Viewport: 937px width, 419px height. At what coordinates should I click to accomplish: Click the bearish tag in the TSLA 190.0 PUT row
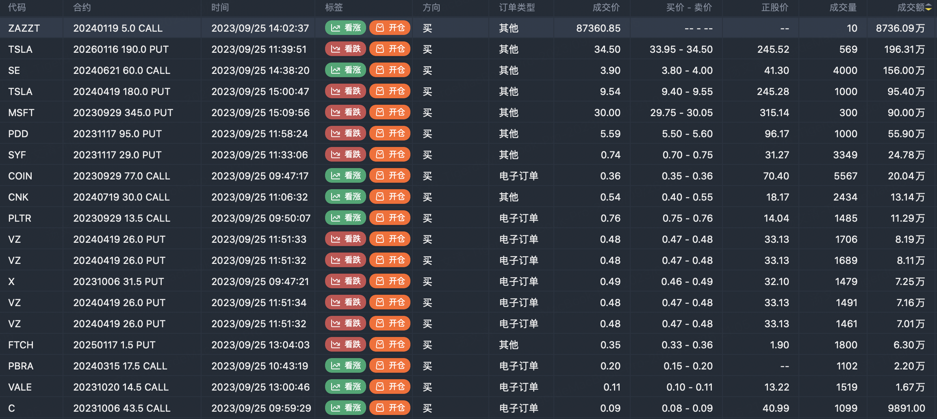click(x=346, y=49)
